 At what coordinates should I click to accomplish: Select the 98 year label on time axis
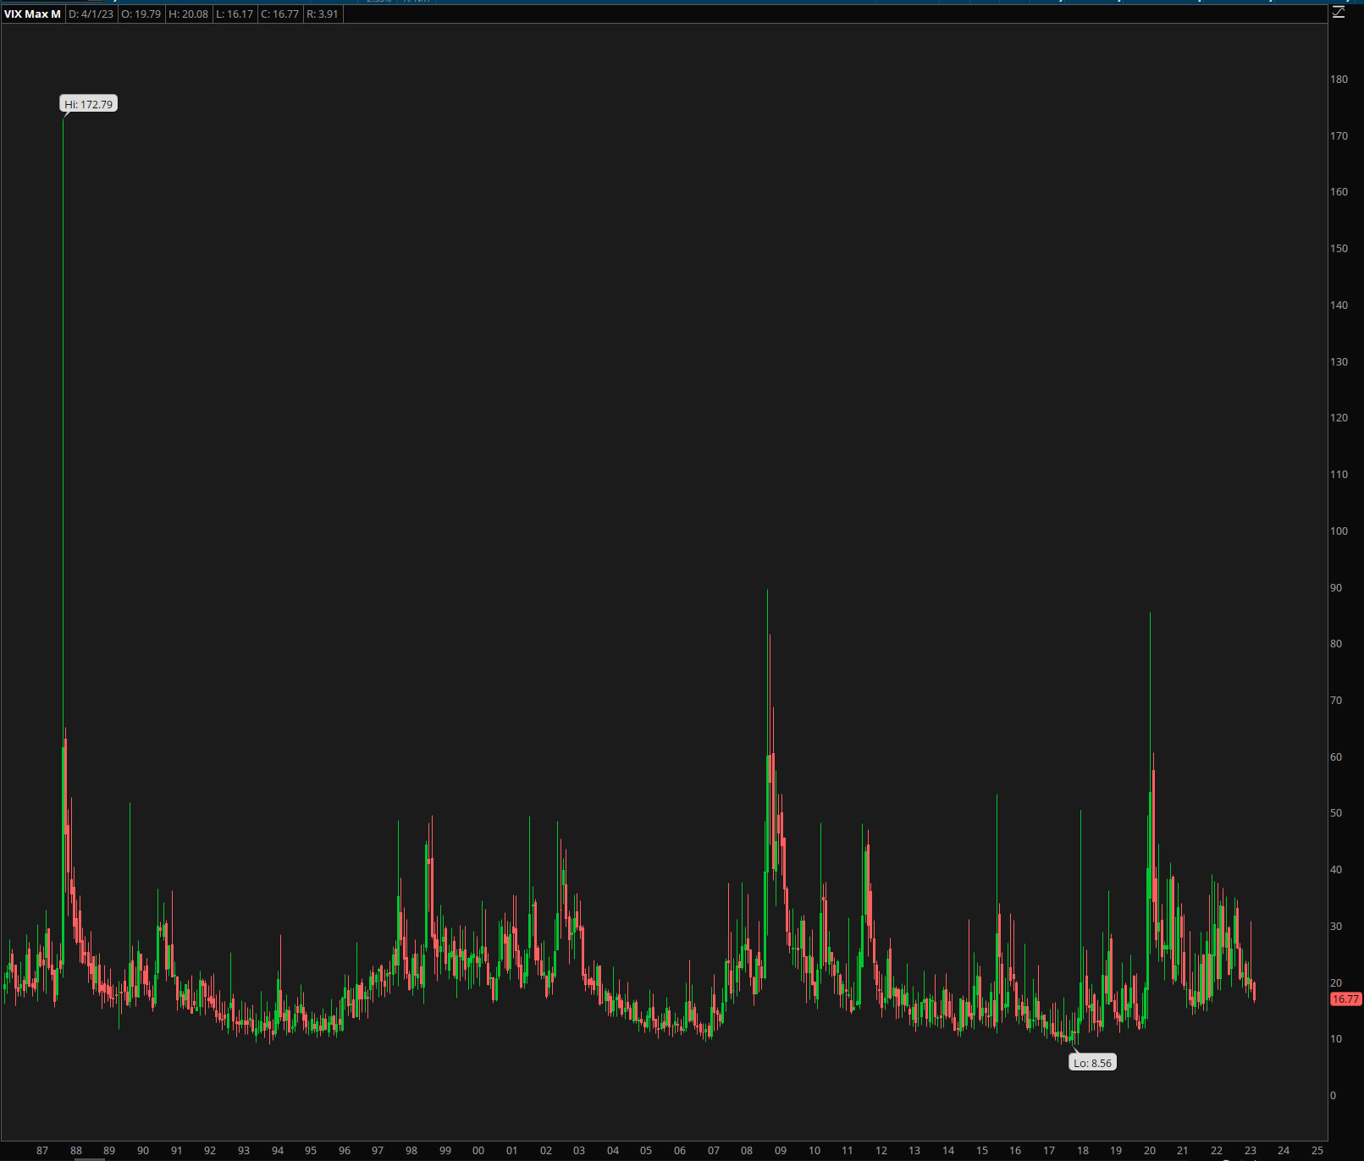pyautogui.click(x=411, y=1151)
